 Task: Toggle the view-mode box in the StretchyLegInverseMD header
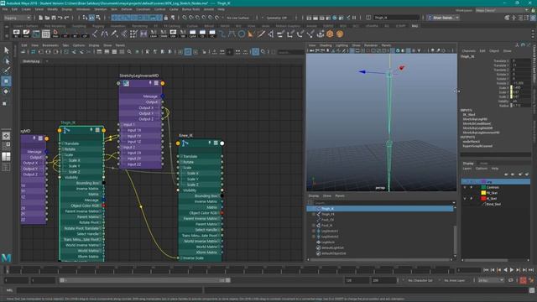coord(157,83)
